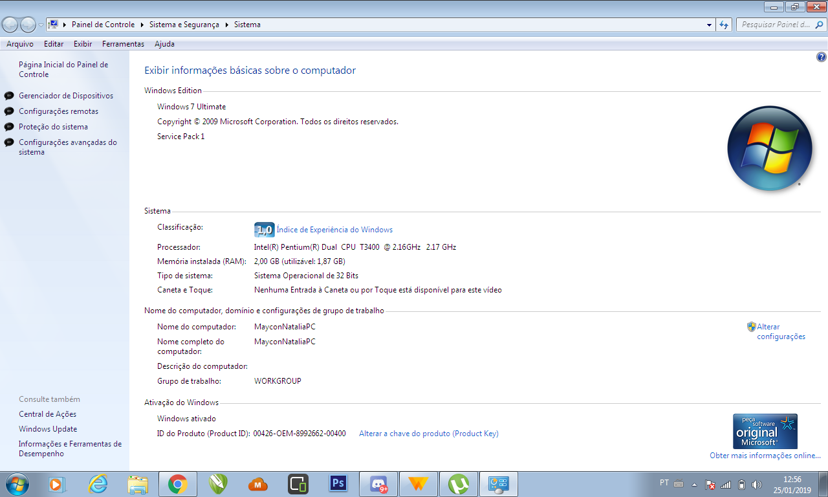
Task: Click the forward navigation arrow
Action: [28, 25]
